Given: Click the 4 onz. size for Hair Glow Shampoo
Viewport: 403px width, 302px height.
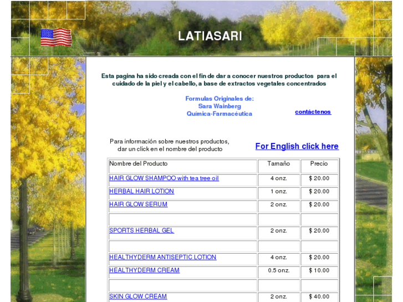Looking at the screenshot, I should coord(279,178).
